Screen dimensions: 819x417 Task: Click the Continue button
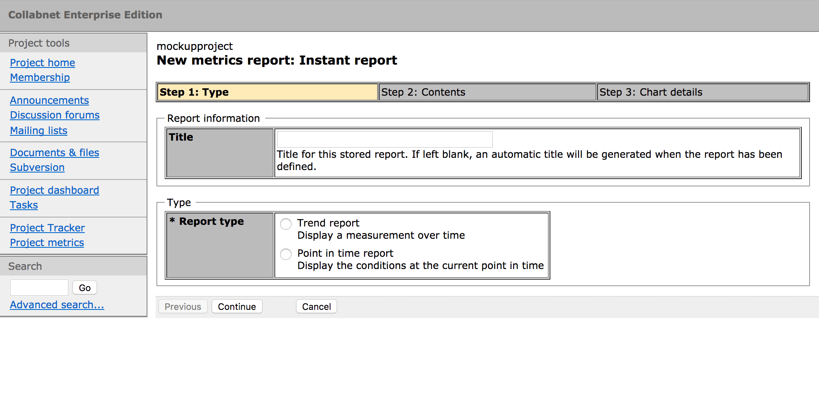[237, 307]
